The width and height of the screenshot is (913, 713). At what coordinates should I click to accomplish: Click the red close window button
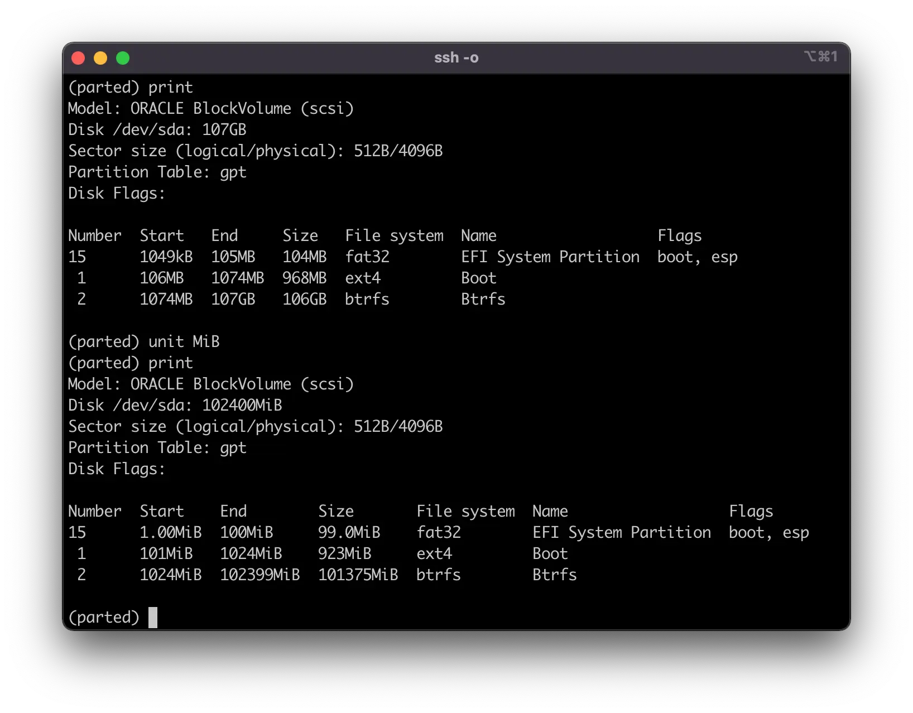pyautogui.click(x=78, y=58)
